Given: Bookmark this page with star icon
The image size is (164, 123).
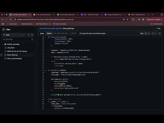Looking at the screenshot, I should click(x=127, y=19).
